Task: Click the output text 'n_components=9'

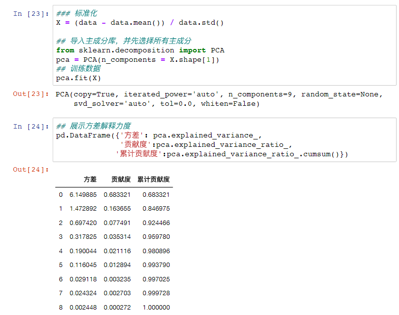Action: pos(260,94)
